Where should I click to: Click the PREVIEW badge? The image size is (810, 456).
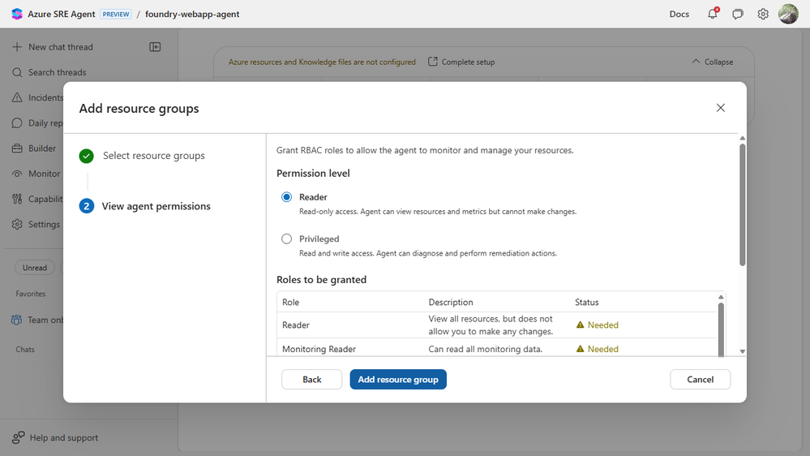click(x=116, y=14)
